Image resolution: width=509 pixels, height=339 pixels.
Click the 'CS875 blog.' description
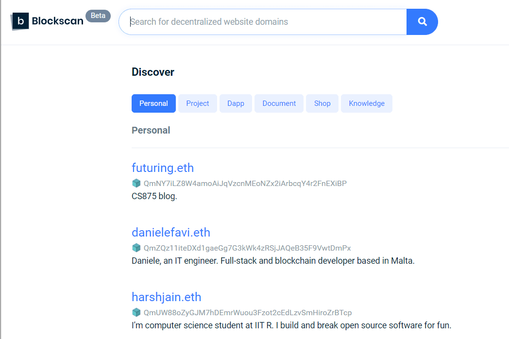[154, 196]
